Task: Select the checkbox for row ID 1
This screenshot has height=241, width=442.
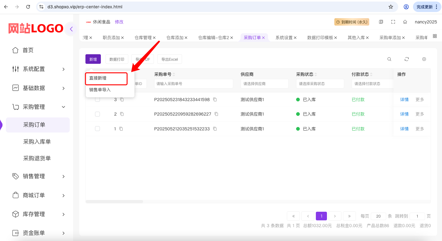Action: (x=97, y=129)
